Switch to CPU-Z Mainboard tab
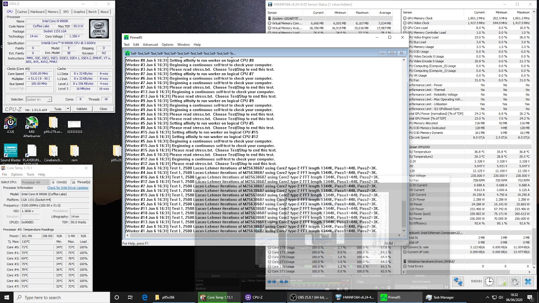The height and width of the screenshot is (303, 539). (37, 12)
